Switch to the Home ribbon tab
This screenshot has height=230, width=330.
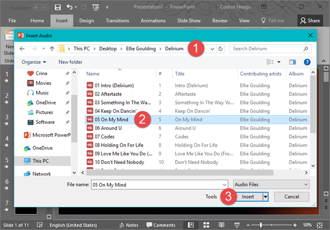[37, 21]
